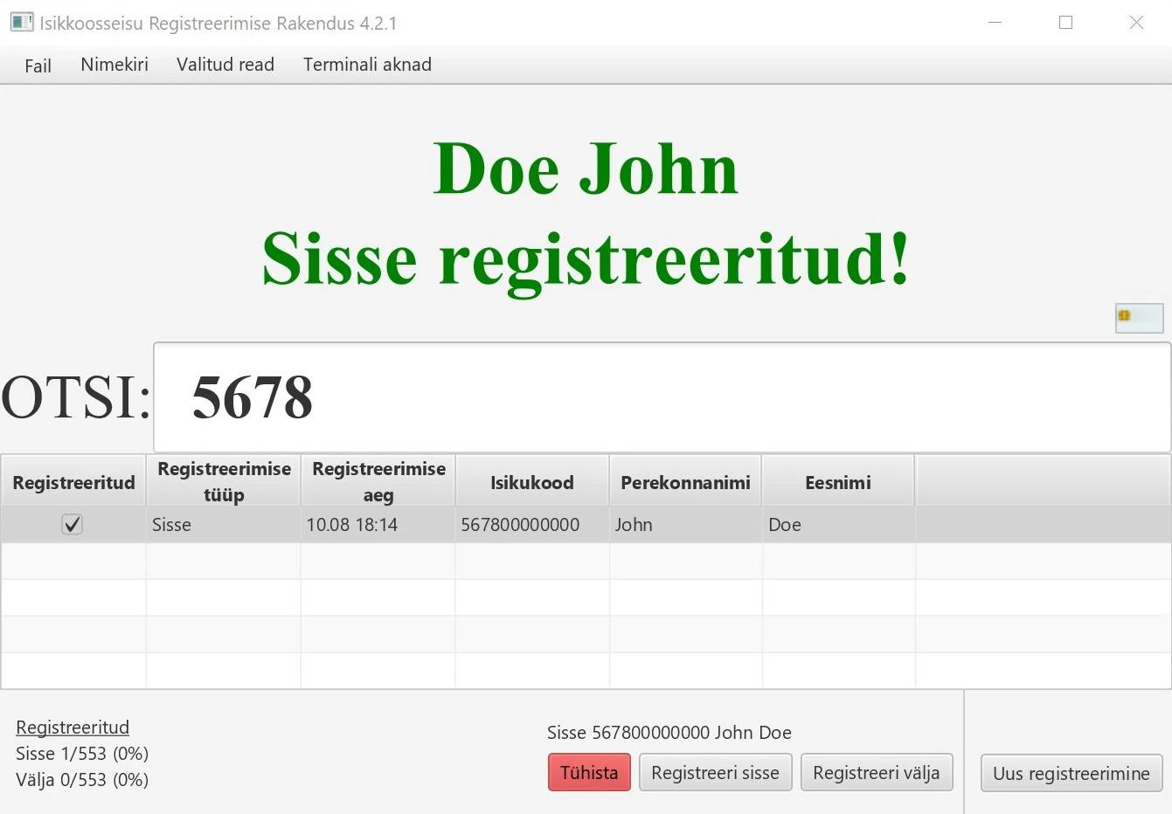The height and width of the screenshot is (814, 1172).
Task: Open the Fail menu
Action: [x=37, y=65]
